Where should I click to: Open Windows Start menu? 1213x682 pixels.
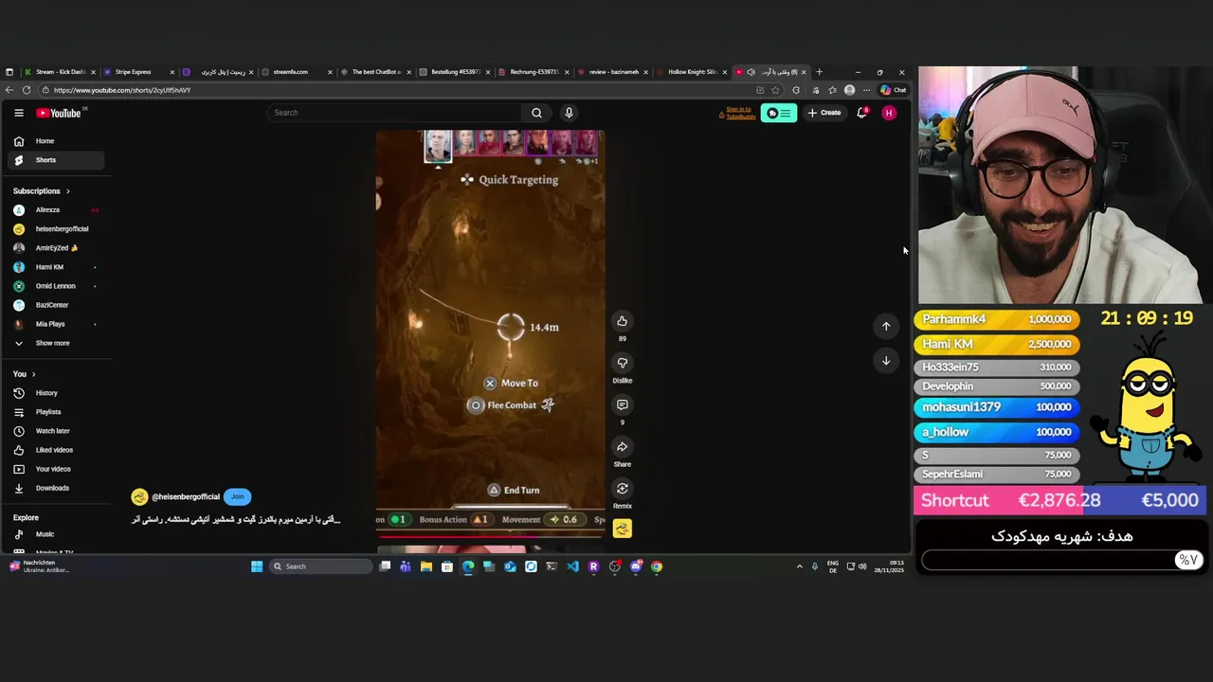coord(257,566)
